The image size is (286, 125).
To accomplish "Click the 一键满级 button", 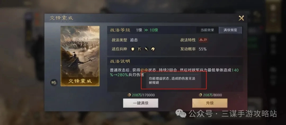I will (x=141, y=103).
